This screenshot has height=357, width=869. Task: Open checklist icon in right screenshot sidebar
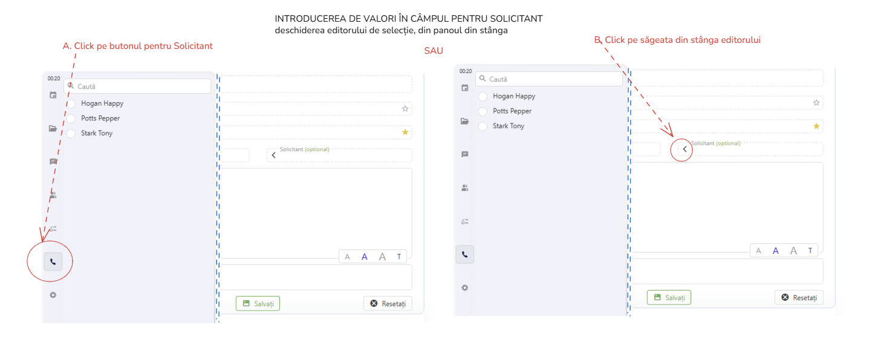pyautogui.click(x=464, y=221)
